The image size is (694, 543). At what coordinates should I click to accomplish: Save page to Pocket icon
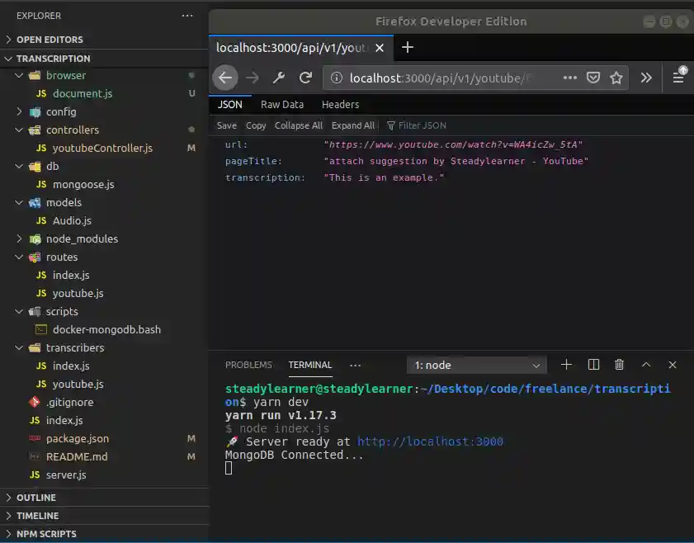tap(593, 78)
